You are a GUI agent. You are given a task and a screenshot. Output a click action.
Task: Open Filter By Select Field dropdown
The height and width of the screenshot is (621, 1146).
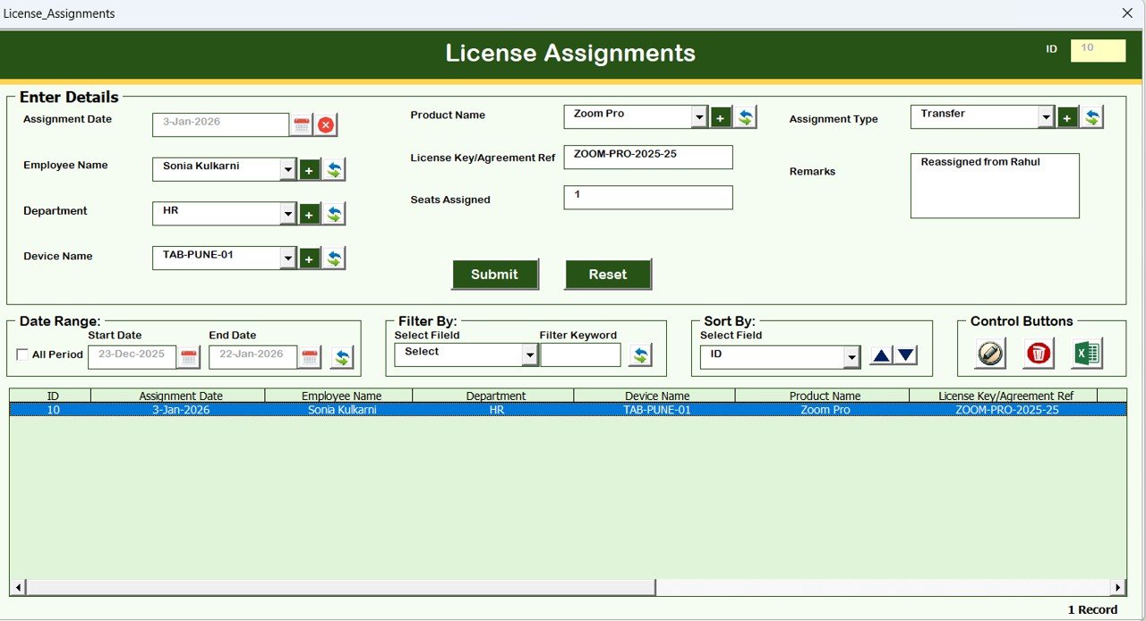[x=530, y=356]
